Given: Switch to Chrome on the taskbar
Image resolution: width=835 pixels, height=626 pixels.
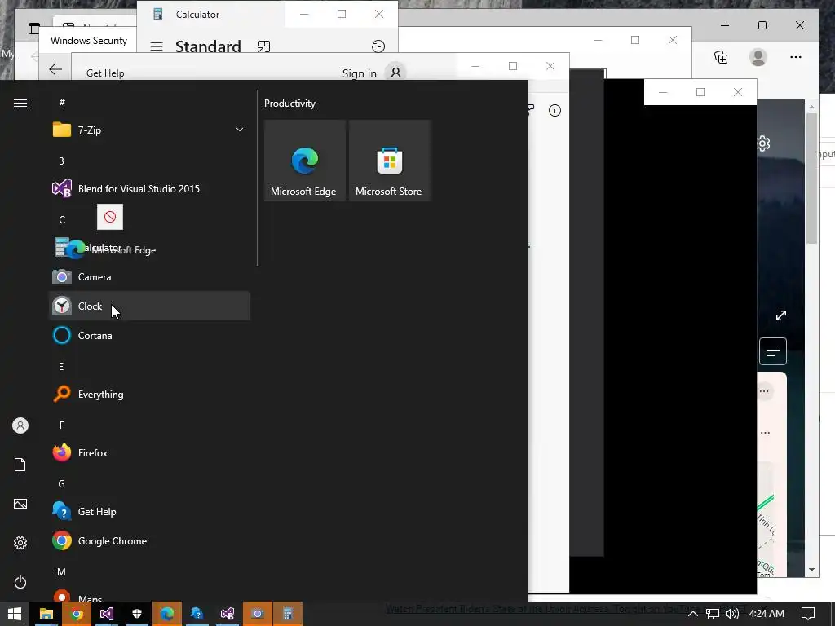Looking at the screenshot, I should pos(77,614).
